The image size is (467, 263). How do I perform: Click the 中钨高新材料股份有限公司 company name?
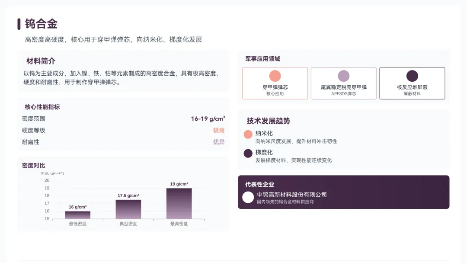pyautogui.click(x=292, y=195)
